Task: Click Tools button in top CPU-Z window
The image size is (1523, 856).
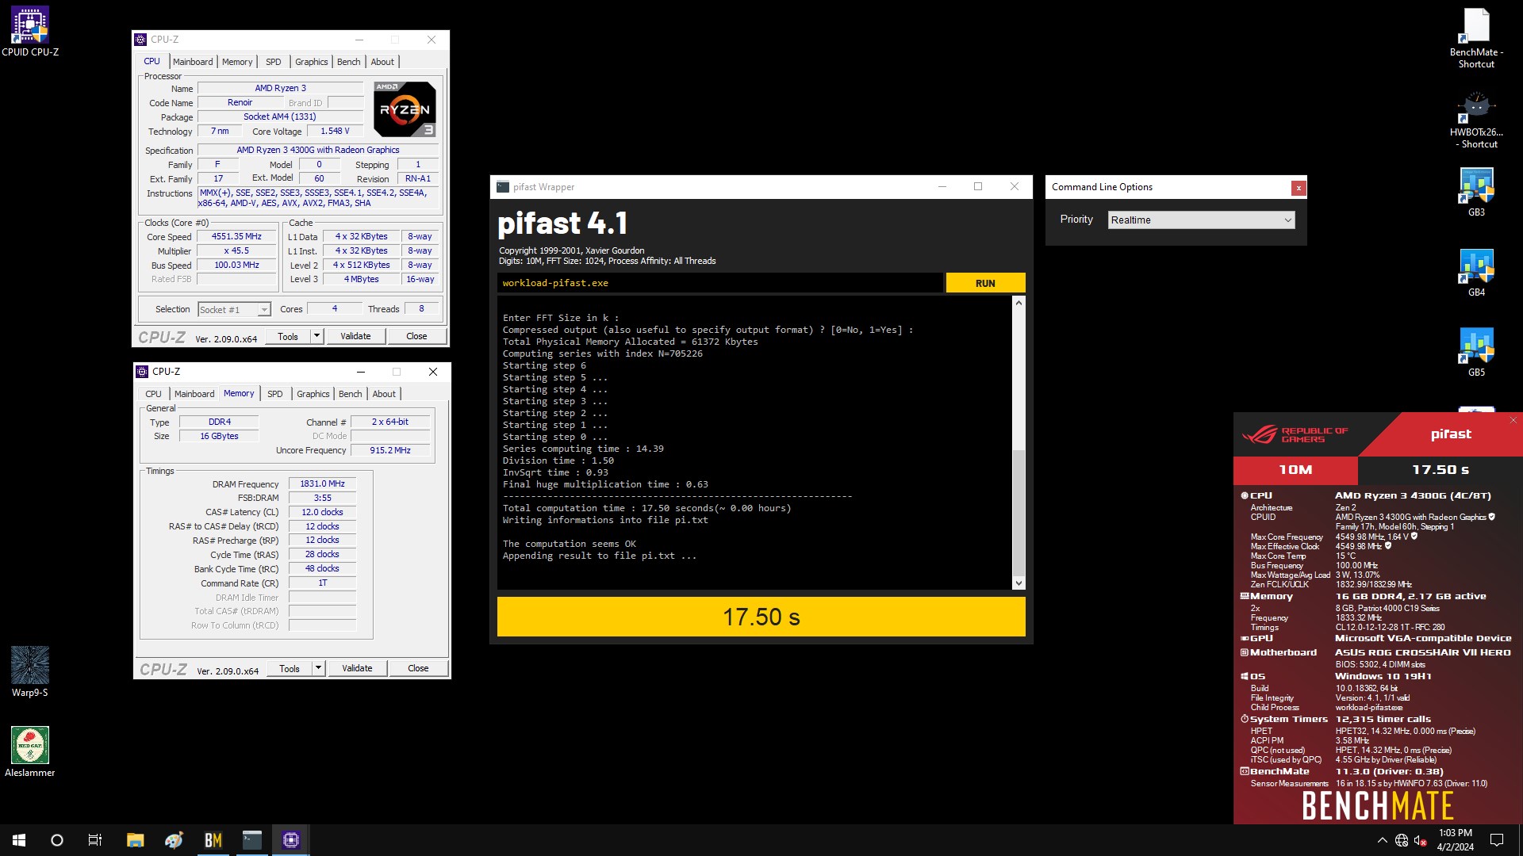Action: (288, 336)
